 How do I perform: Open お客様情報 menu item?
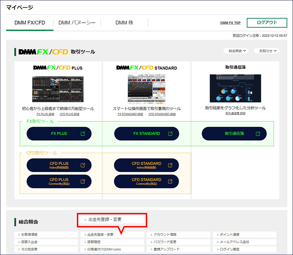[46, 235]
